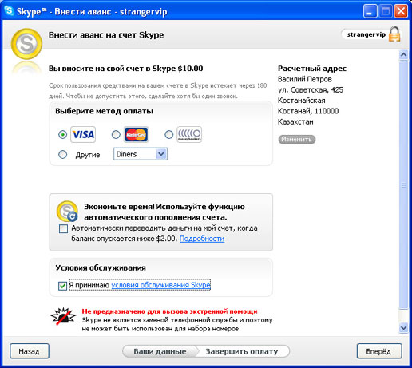
Task: Go back with the Назад button
Action: point(30,351)
